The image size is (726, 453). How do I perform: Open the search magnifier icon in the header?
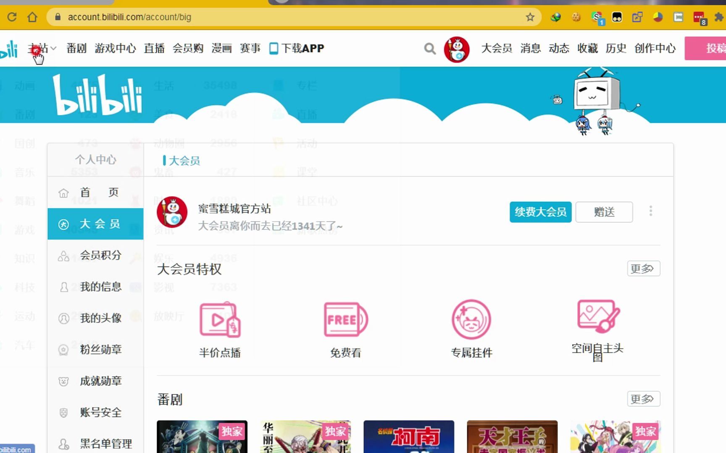coord(430,49)
